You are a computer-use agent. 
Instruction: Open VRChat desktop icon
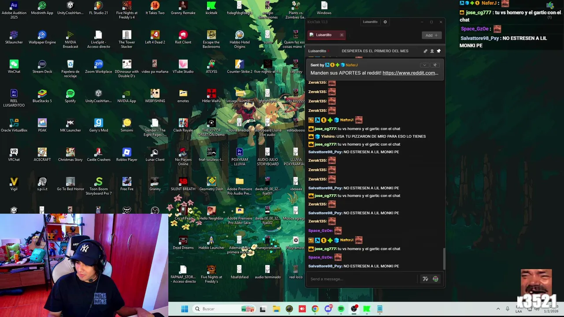(14, 155)
